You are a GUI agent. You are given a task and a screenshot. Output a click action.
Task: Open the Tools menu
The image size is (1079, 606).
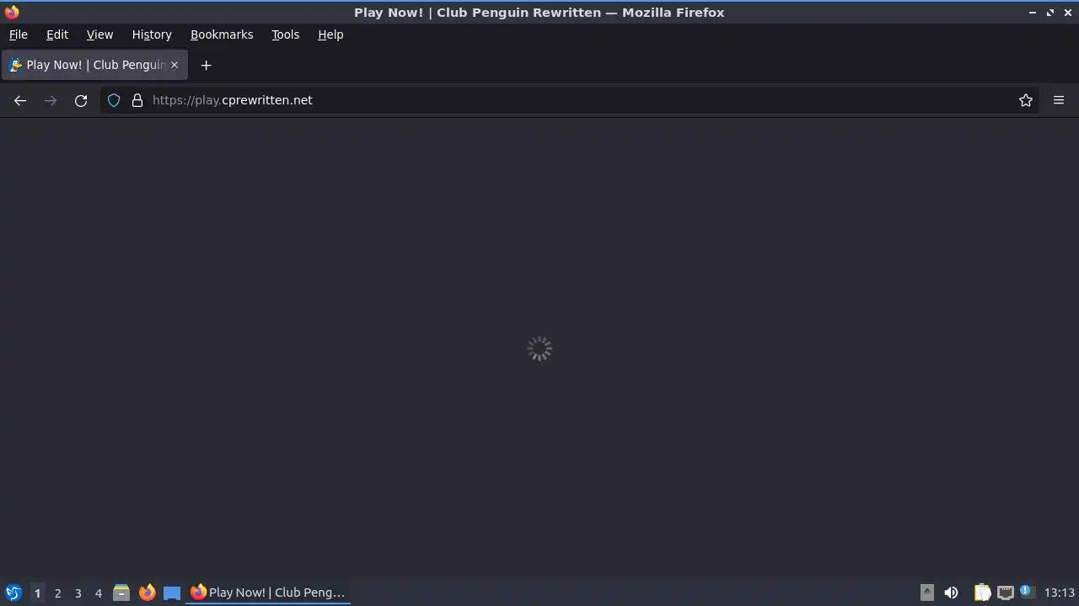click(x=285, y=35)
